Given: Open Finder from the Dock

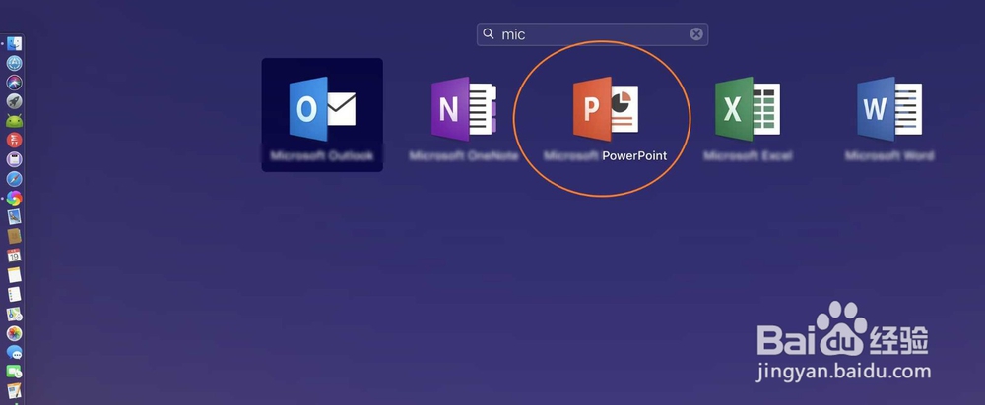Looking at the screenshot, I should click(15, 44).
